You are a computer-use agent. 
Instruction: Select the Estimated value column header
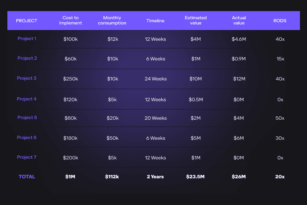coord(196,20)
